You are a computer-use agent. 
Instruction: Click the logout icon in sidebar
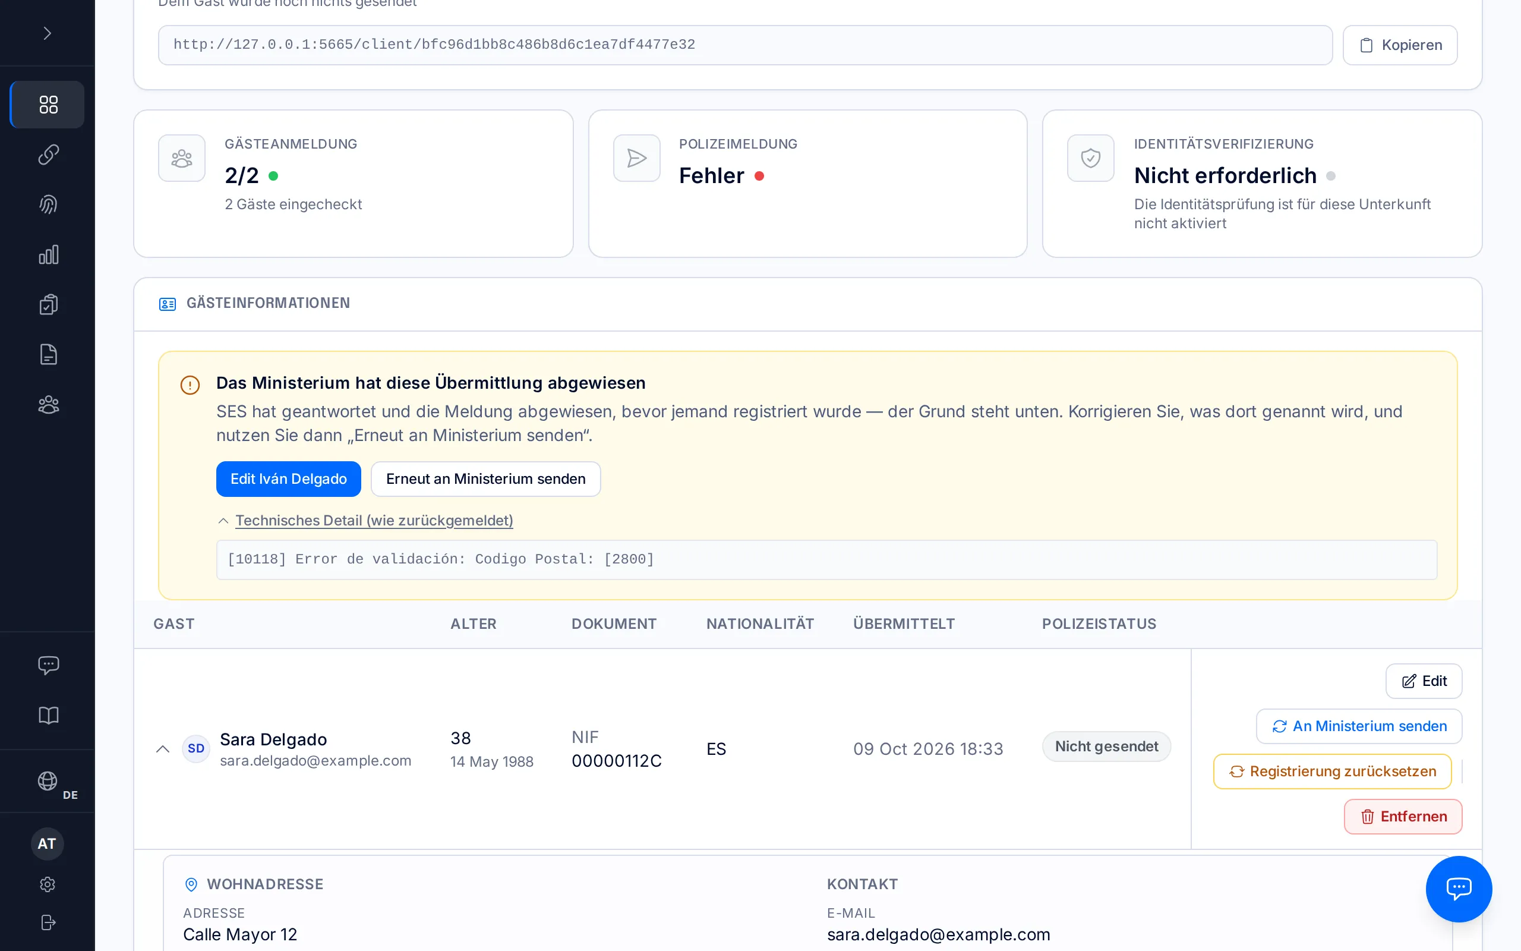pyautogui.click(x=48, y=922)
